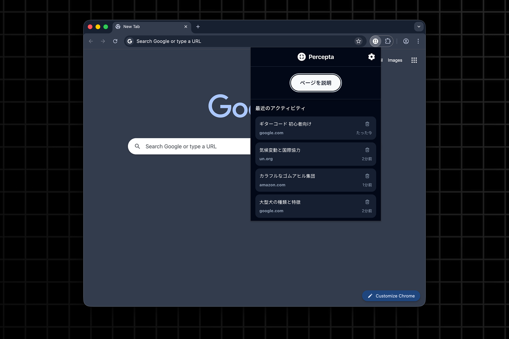Reload the current page
The image size is (509, 339).
pyautogui.click(x=115, y=41)
